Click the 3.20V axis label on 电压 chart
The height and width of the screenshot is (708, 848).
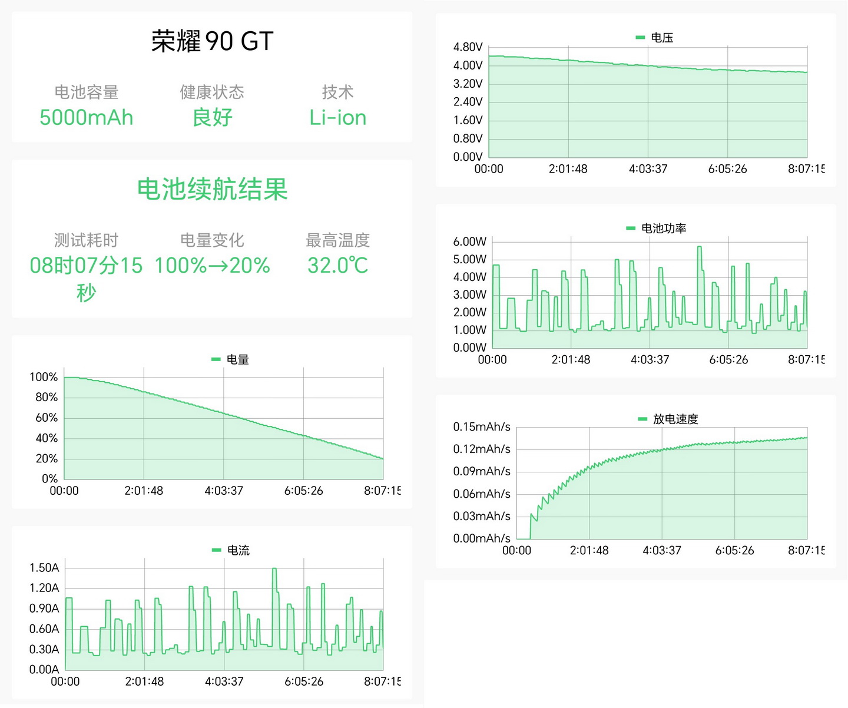(468, 84)
